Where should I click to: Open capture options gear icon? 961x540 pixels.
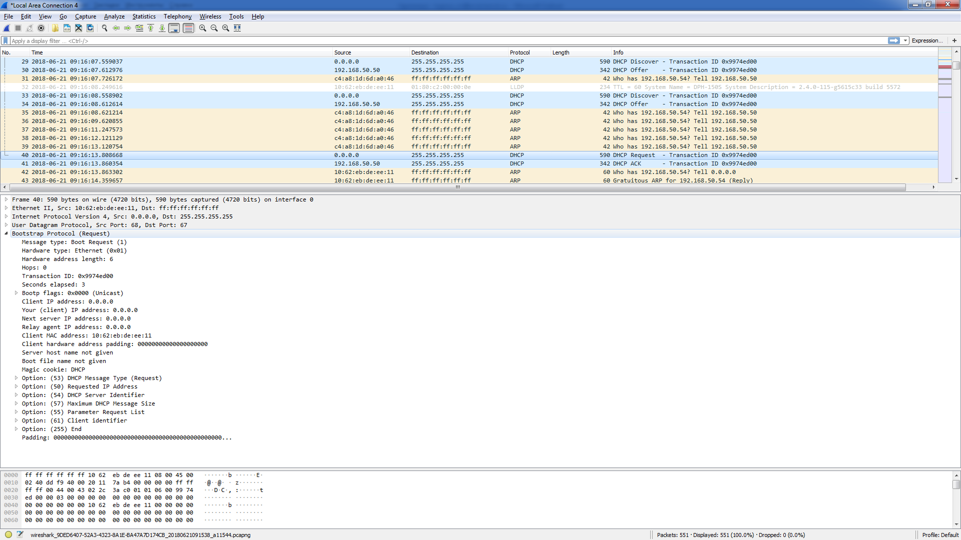point(41,28)
